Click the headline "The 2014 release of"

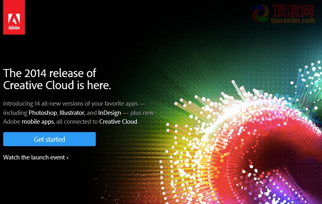pos(50,73)
